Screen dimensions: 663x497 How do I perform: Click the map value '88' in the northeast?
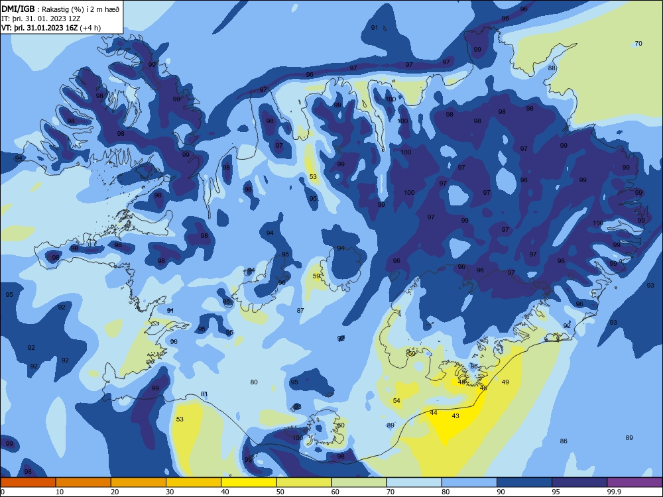552,68
